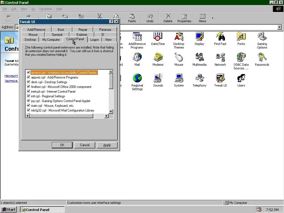Click the Tweak UI help question button

pos(111,22)
